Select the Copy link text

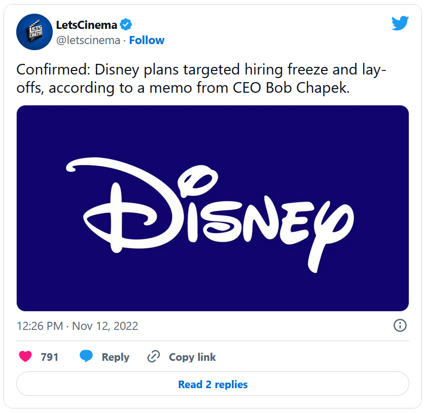[x=192, y=357]
